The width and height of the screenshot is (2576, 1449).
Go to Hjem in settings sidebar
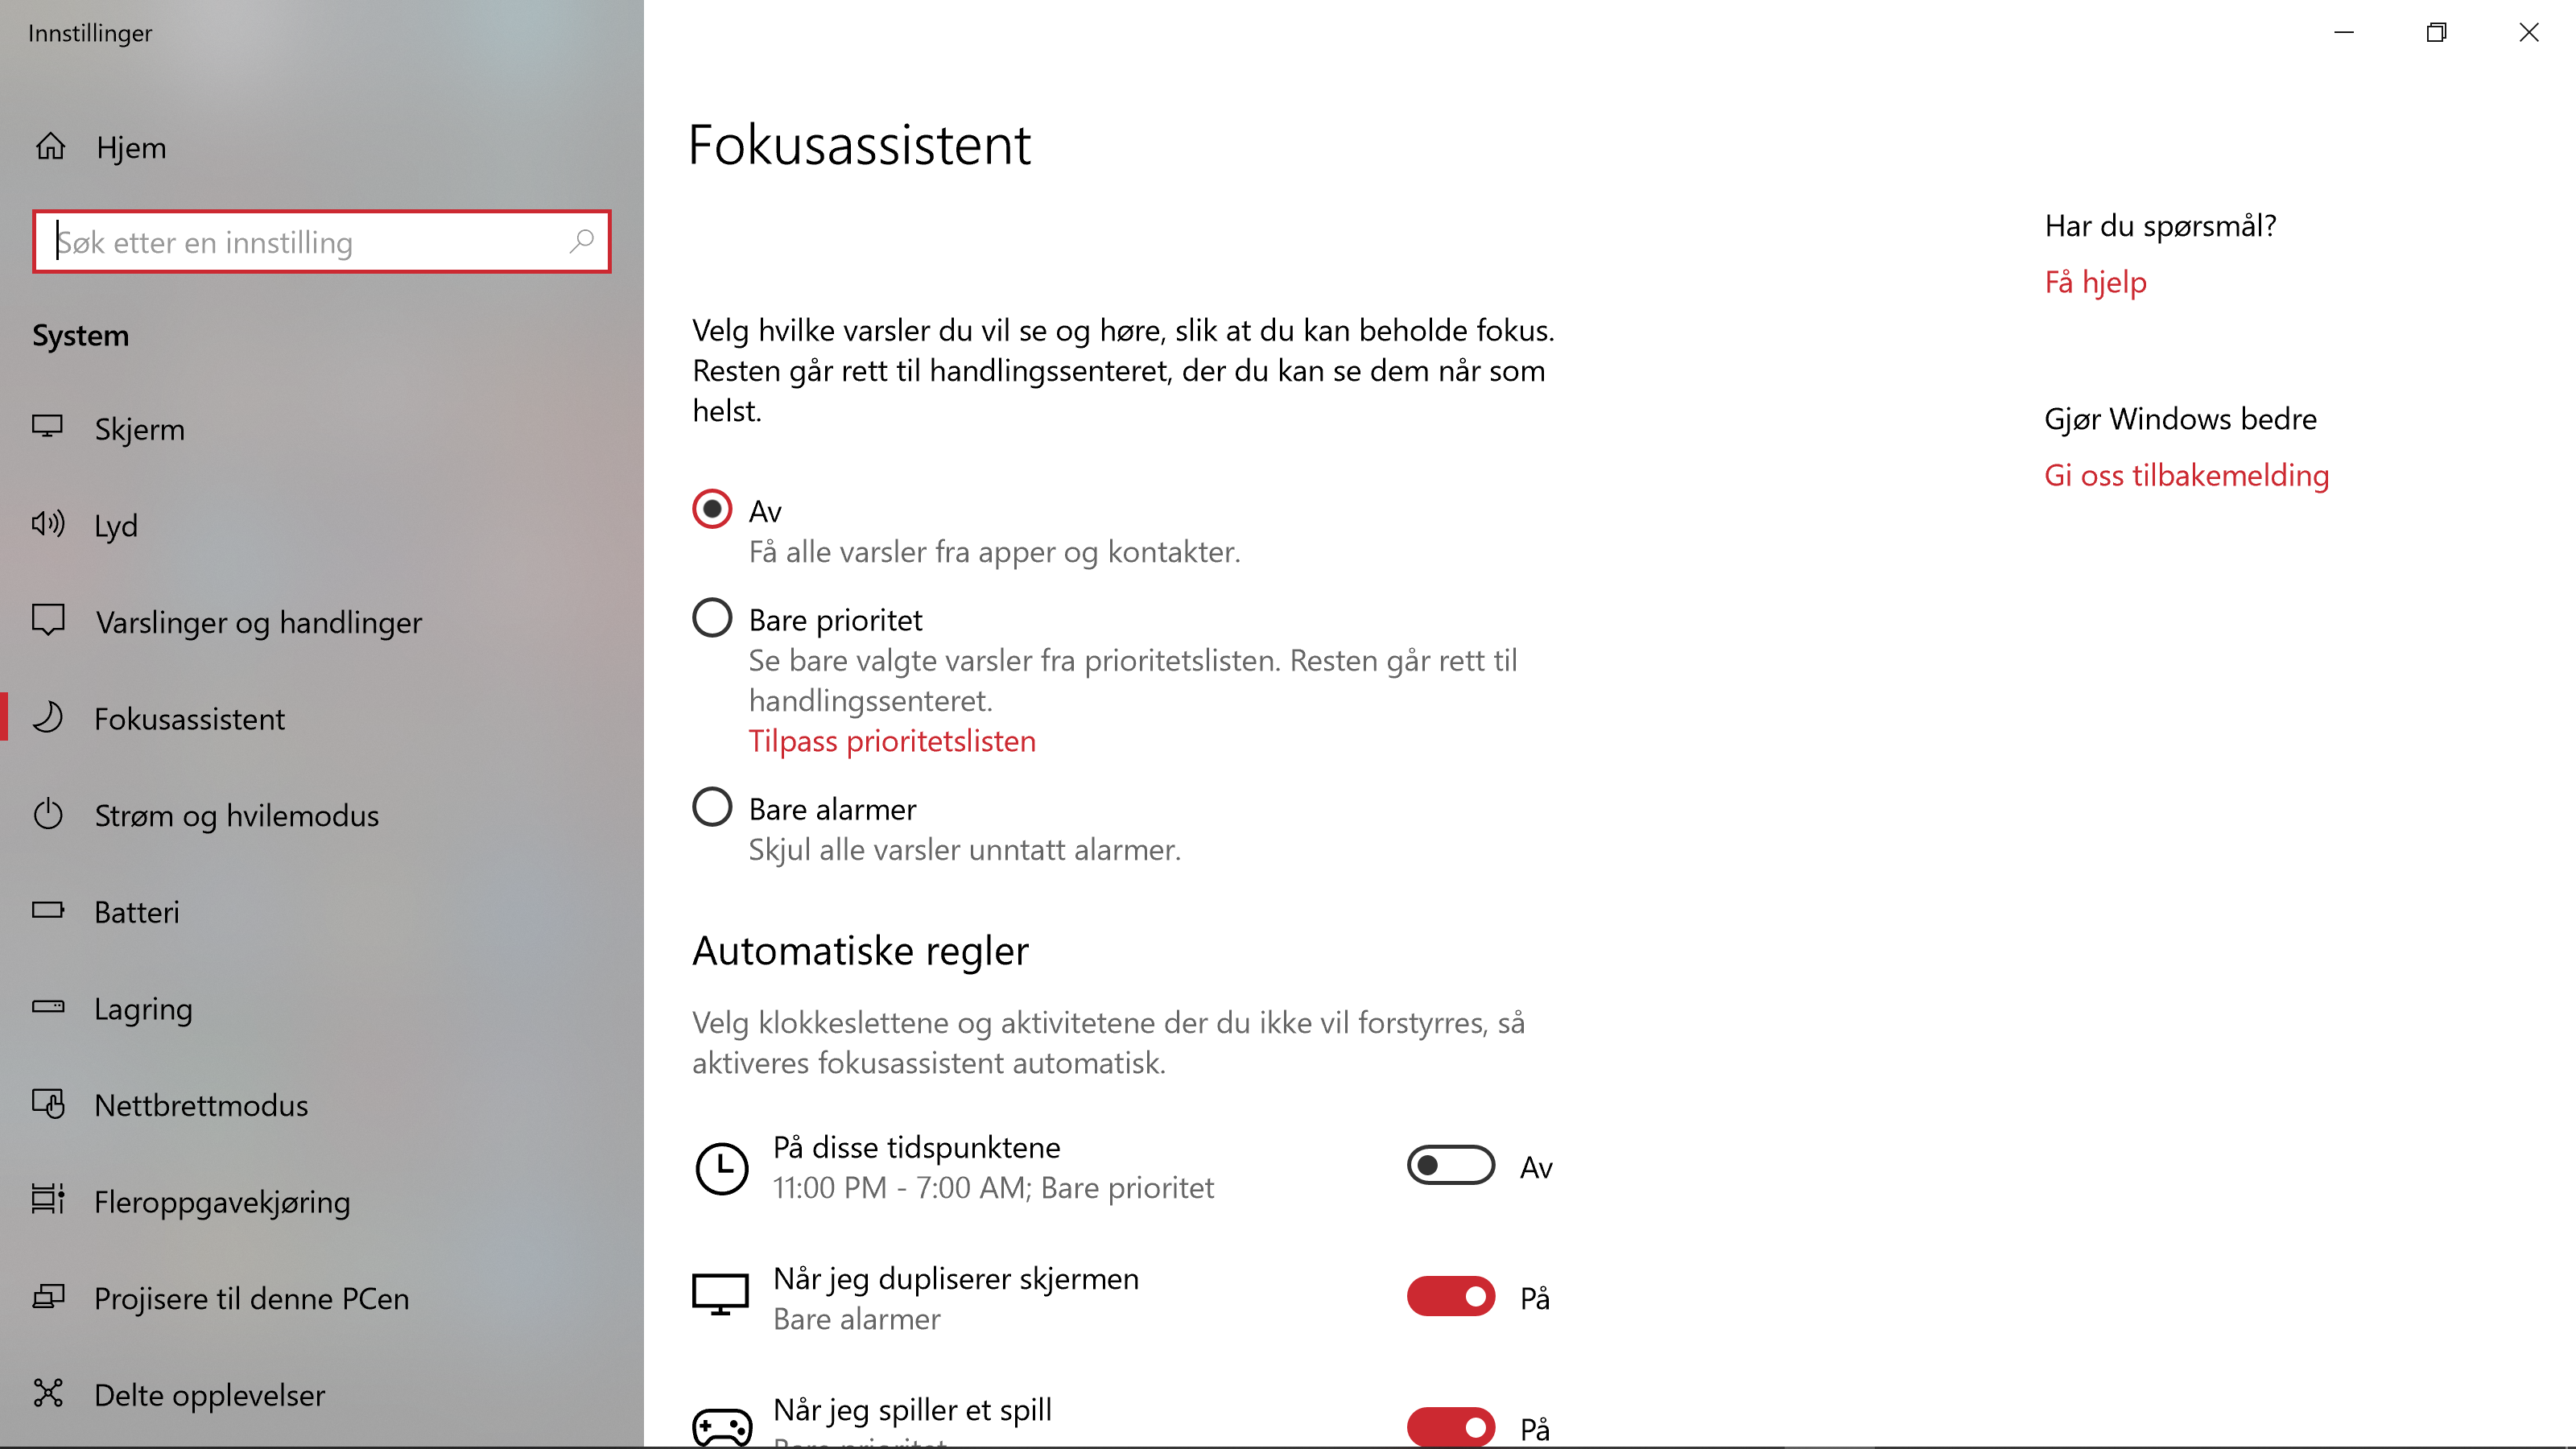[130, 147]
